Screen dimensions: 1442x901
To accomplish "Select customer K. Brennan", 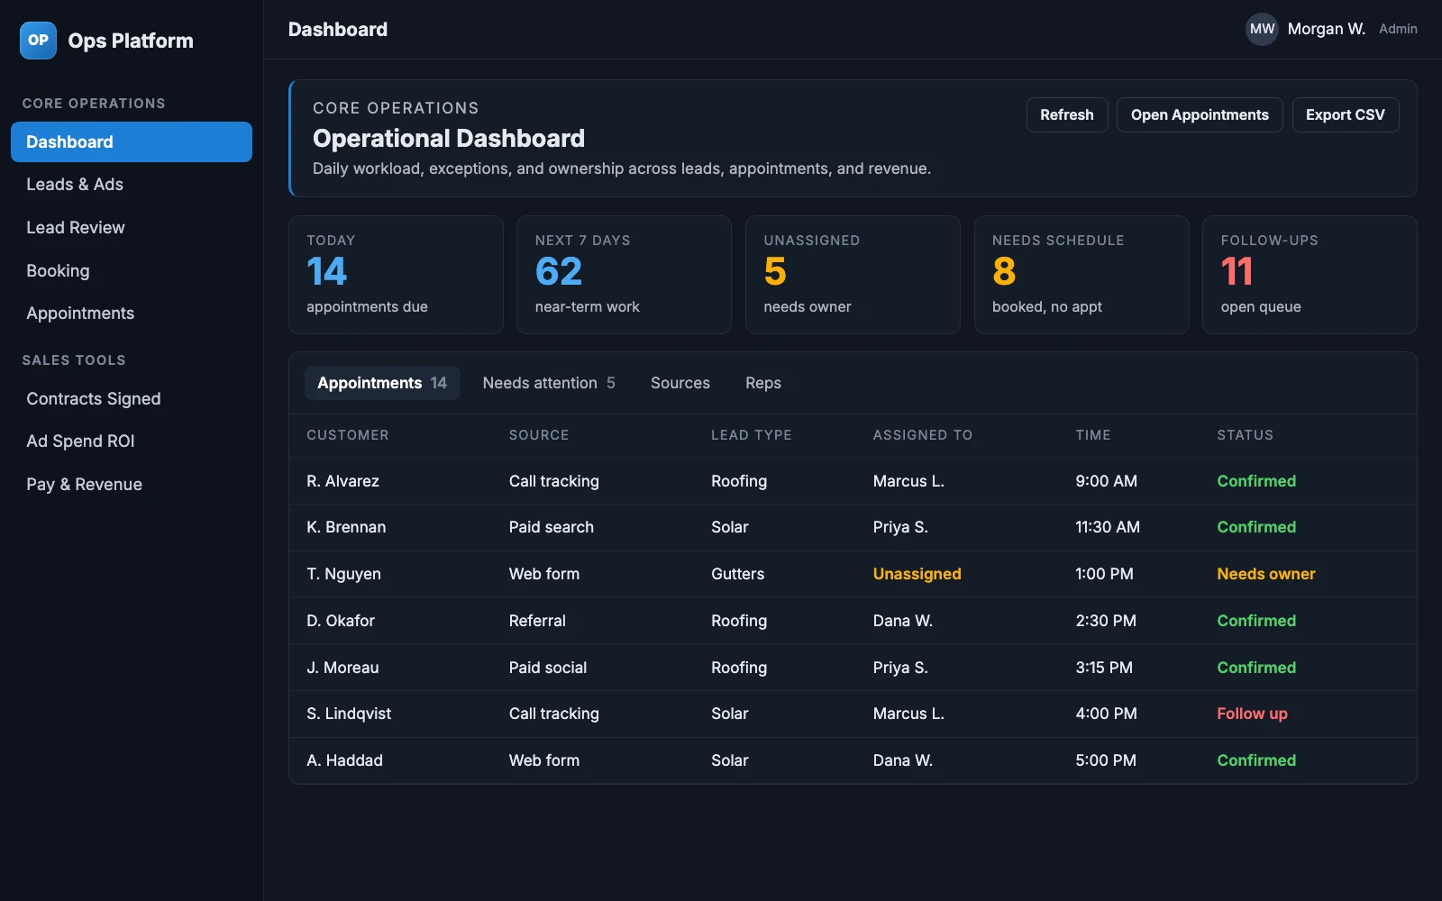I will (x=346, y=527).
